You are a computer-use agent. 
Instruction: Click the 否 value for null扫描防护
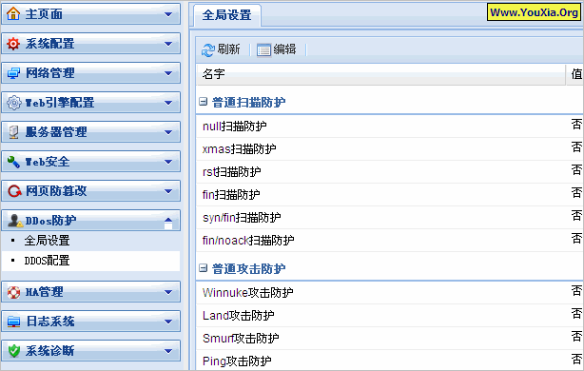click(x=576, y=124)
